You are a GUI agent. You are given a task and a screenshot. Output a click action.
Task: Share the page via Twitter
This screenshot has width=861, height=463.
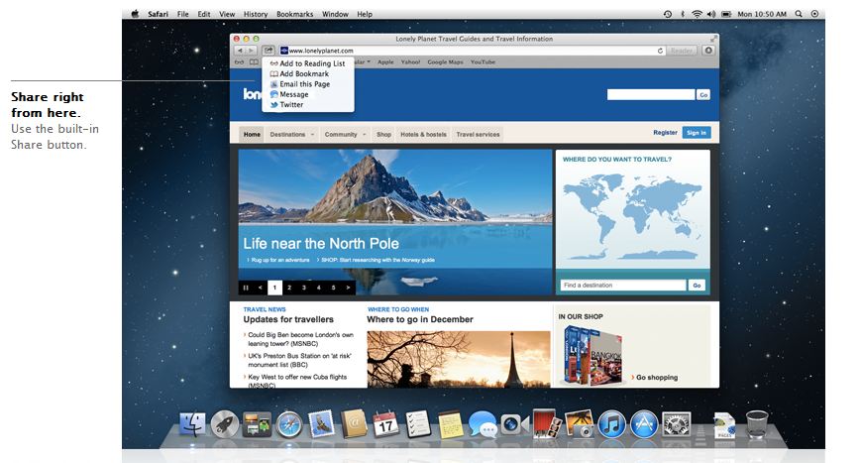tap(286, 104)
